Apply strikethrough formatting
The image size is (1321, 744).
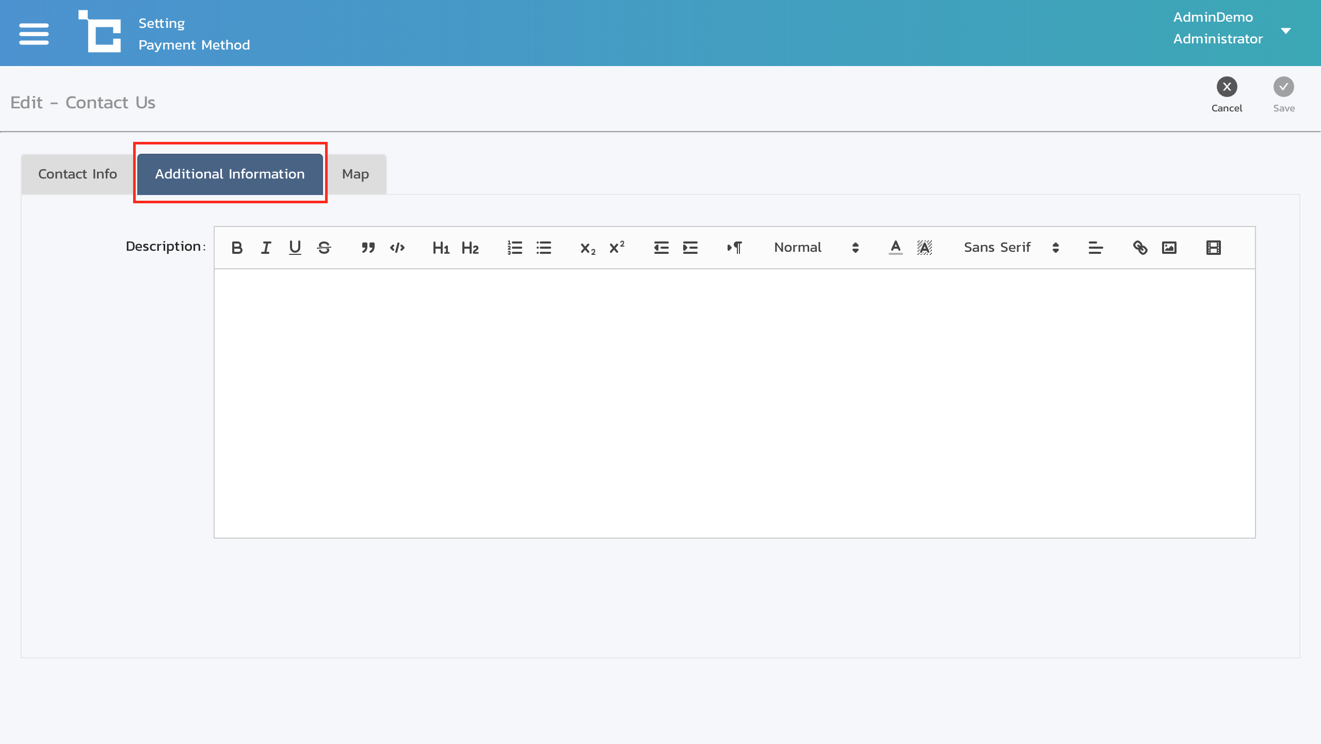point(324,248)
